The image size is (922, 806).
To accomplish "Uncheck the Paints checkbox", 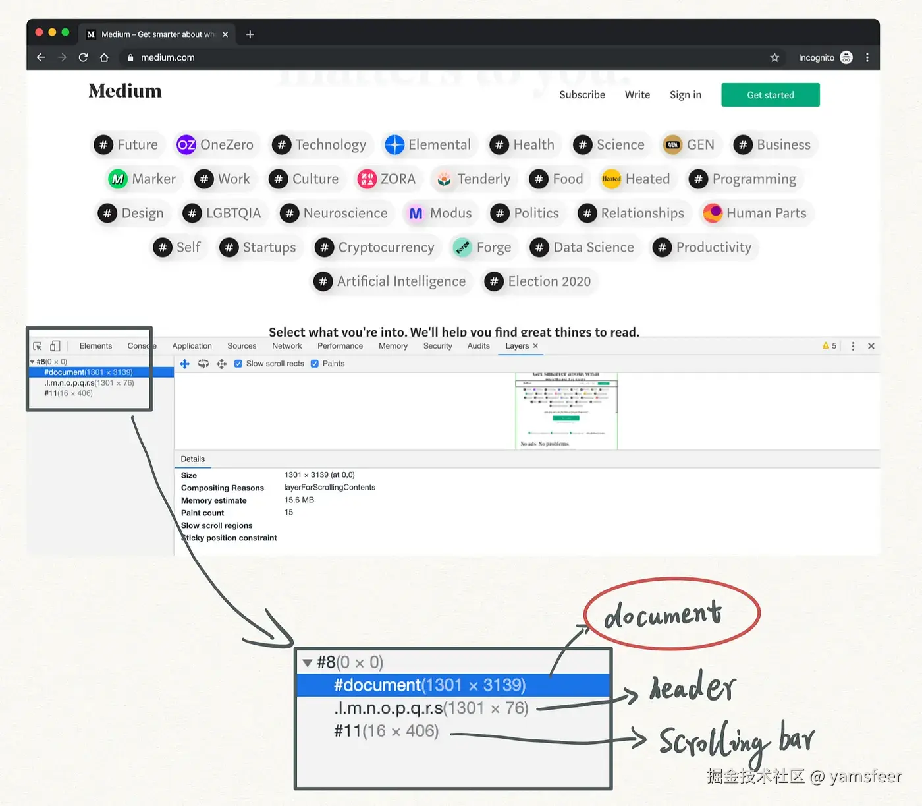I will 315,364.
